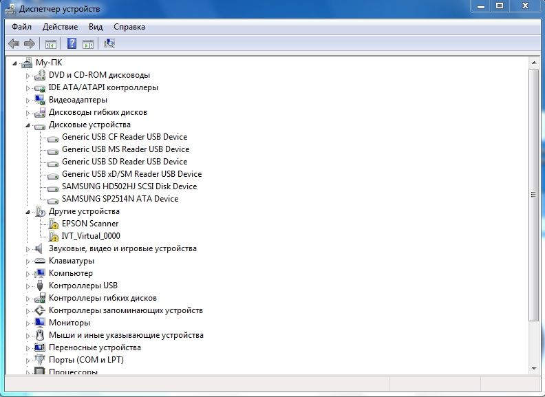Click the Переносные устройства icon
The image size is (545, 397).
(x=40, y=347)
